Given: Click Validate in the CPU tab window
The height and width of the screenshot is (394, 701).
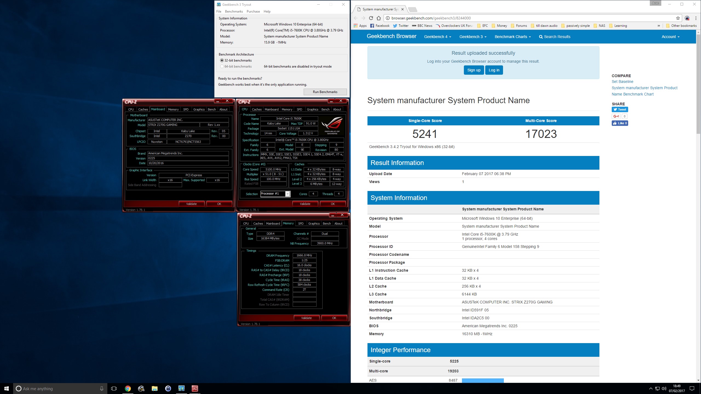Looking at the screenshot, I should (305, 204).
